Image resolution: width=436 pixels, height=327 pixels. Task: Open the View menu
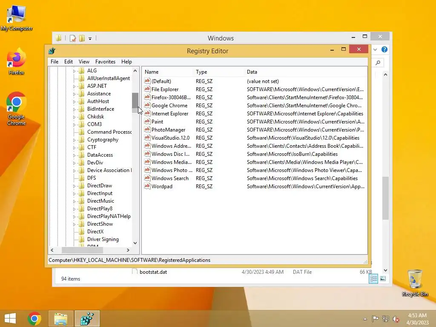point(84,62)
